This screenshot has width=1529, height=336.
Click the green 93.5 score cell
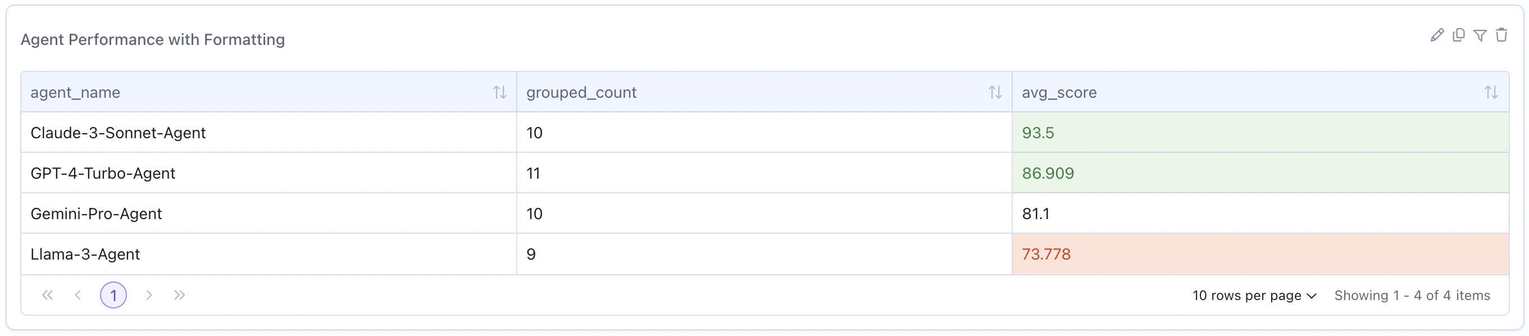point(1038,133)
